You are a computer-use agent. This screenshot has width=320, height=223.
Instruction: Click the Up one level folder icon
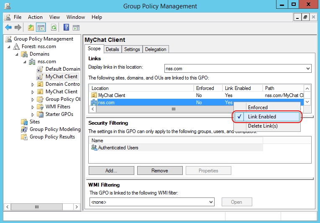(x=31, y=28)
